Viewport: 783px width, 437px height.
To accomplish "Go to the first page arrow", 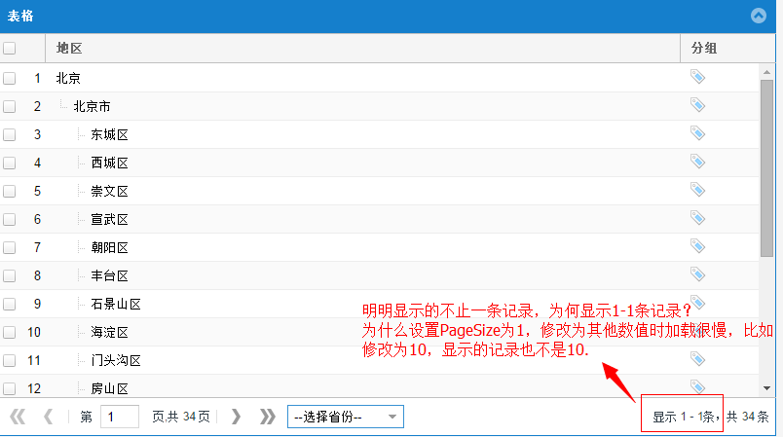I will click(18, 417).
